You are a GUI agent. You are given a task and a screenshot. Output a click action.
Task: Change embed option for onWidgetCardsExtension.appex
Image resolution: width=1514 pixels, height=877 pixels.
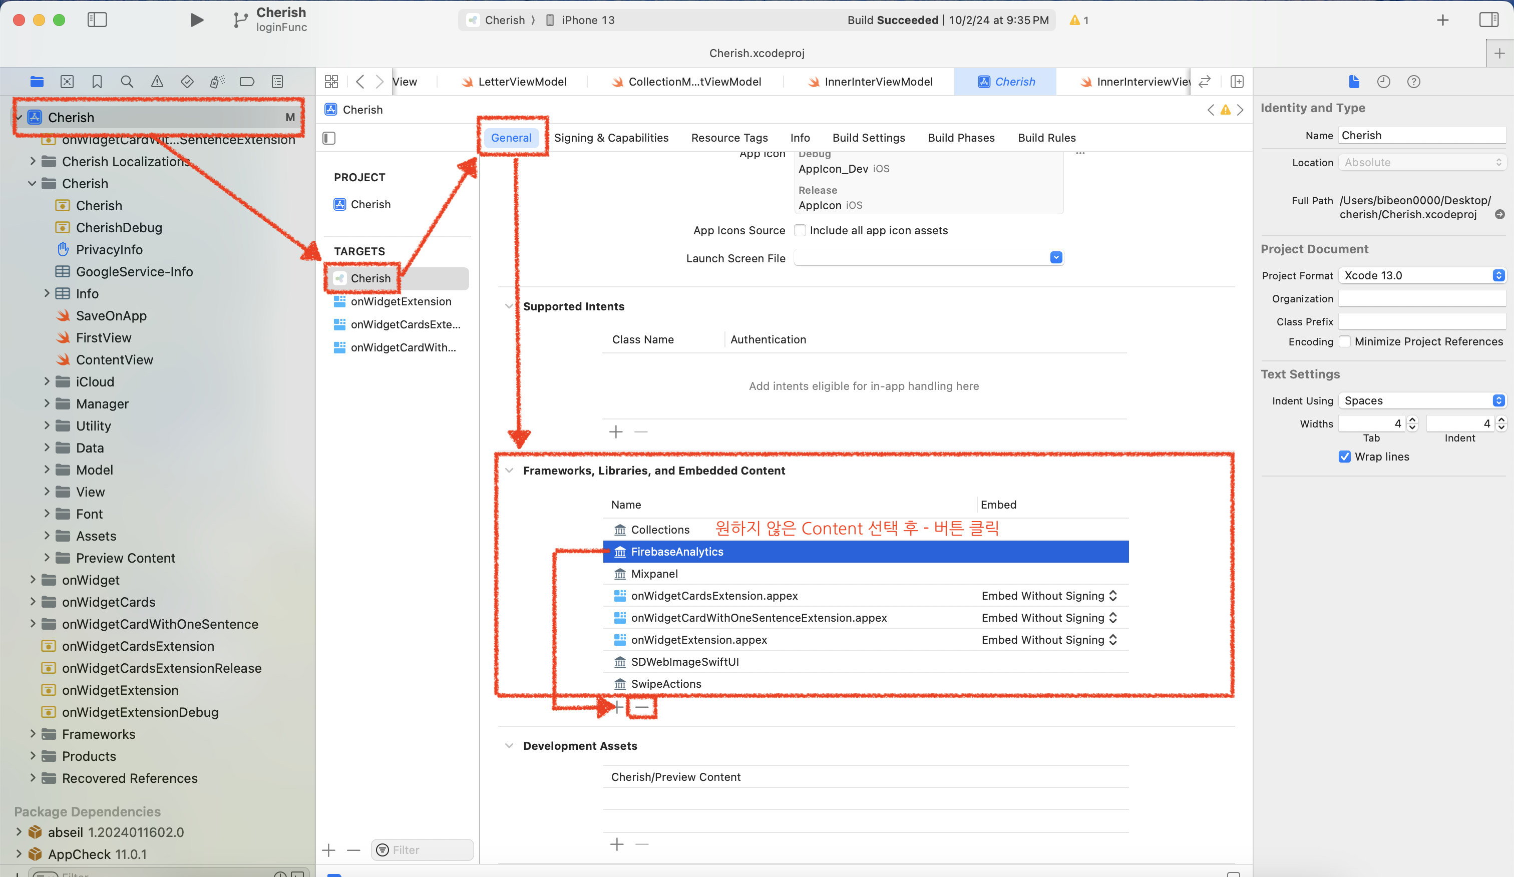[1049, 596]
